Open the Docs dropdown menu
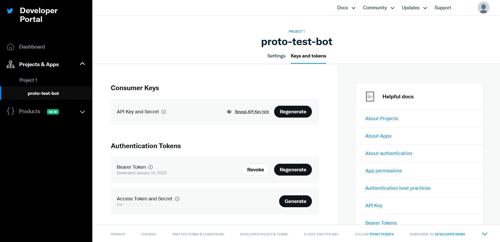 click(x=346, y=8)
